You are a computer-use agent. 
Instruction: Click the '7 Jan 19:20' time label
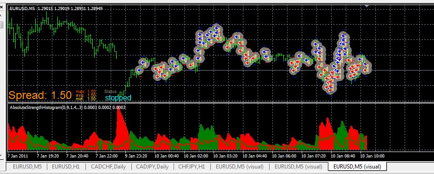pos(48,156)
